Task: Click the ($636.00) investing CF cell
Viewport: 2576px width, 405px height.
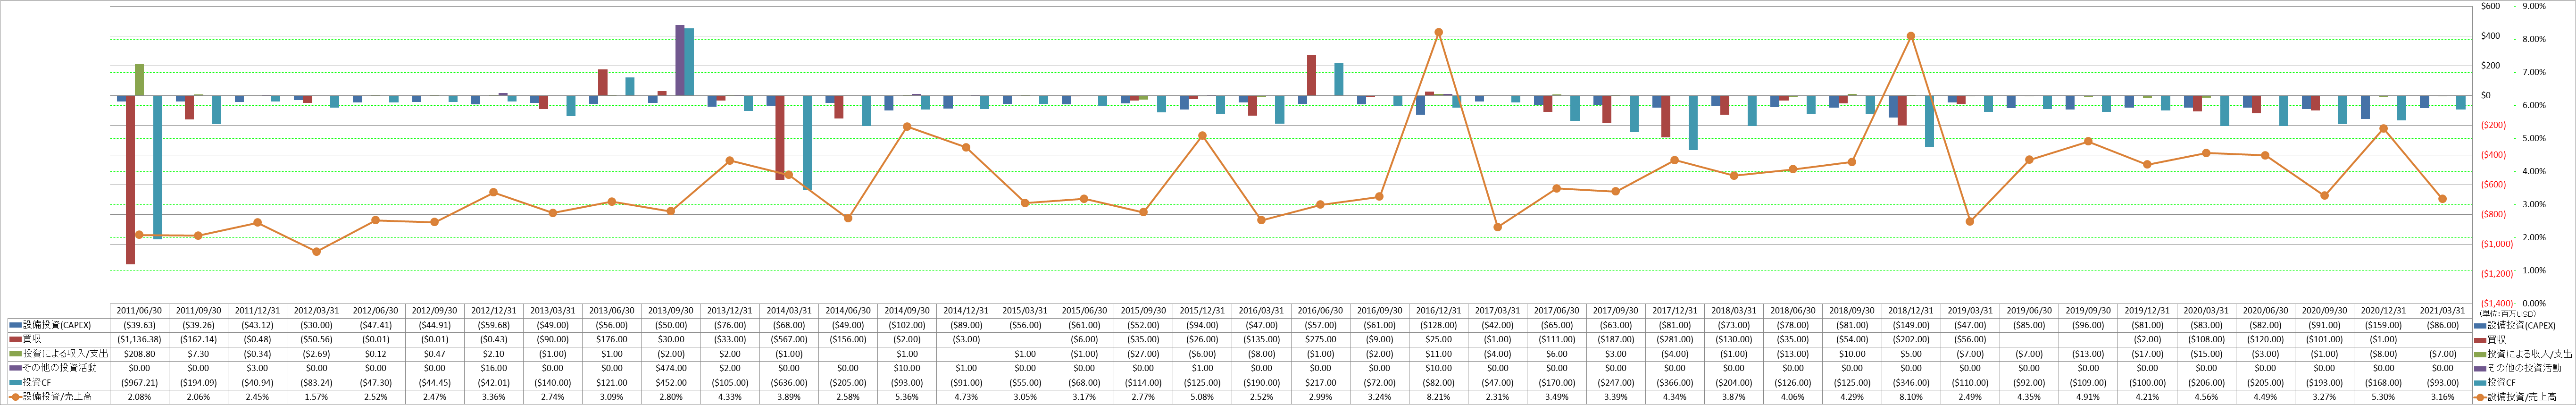Action: pos(789,382)
